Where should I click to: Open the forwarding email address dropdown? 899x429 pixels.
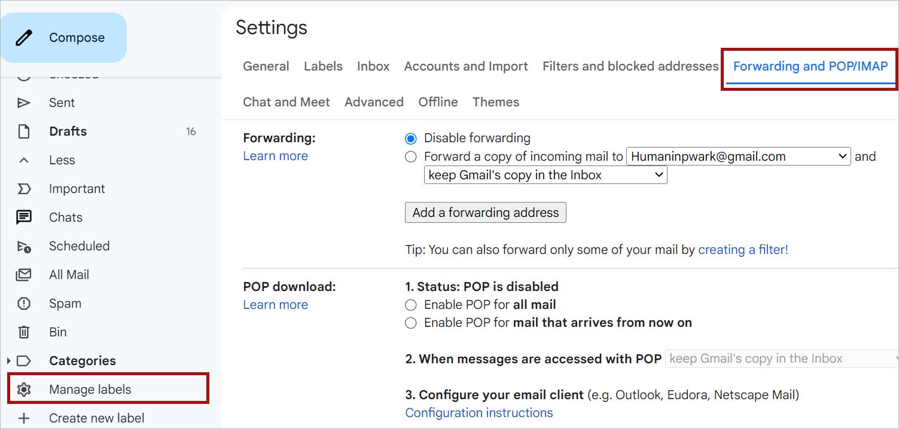point(738,157)
